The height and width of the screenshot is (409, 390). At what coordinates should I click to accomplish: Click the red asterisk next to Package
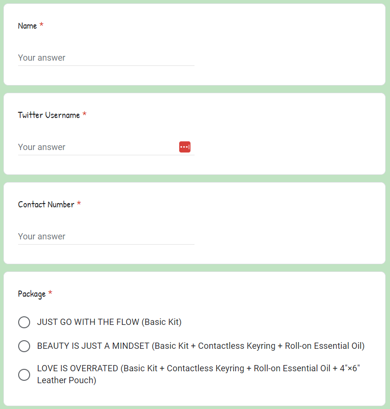50,293
